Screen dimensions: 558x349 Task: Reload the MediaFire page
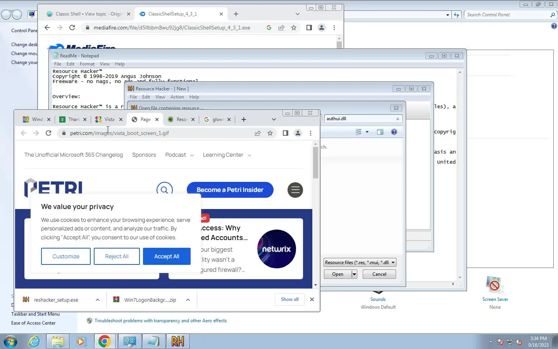click(72, 28)
